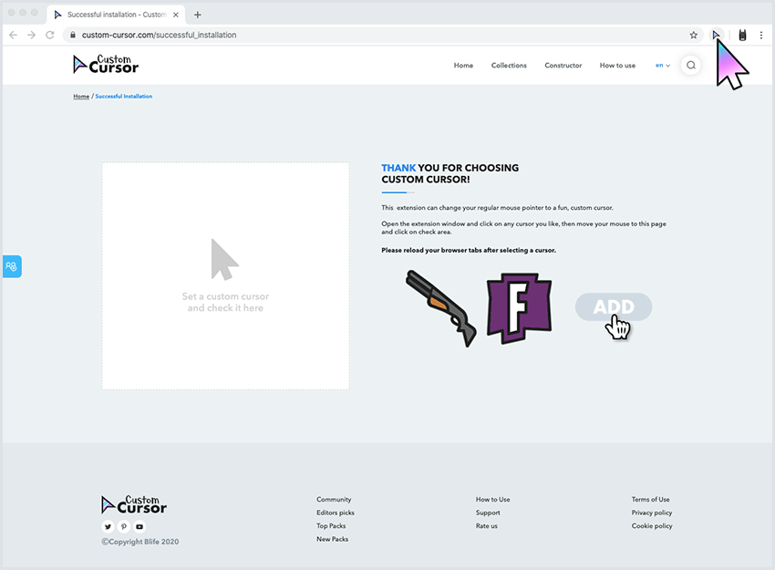The height and width of the screenshot is (570, 775).
Task: Expand the en language dropdown
Action: (663, 66)
